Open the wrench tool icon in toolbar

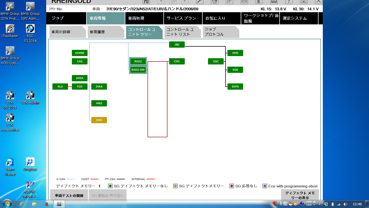click(x=200, y=1)
